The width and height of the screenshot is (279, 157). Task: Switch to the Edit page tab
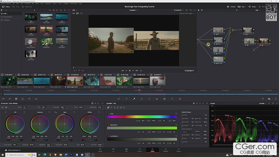(x=126, y=150)
